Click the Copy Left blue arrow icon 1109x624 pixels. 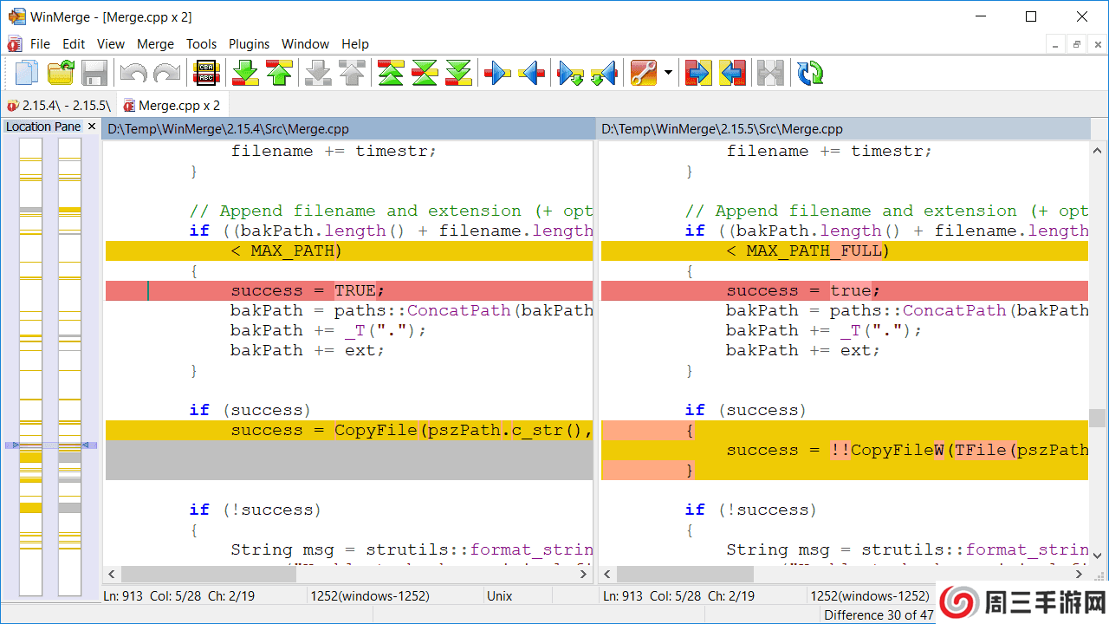tap(531, 73)
